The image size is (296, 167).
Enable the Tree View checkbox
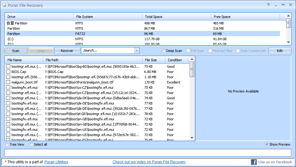click(7, 144)
